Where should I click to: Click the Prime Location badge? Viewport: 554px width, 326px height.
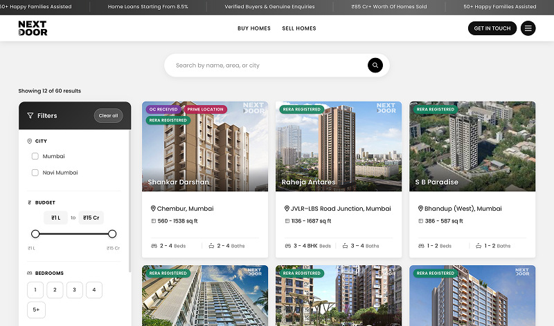point(205,109)
